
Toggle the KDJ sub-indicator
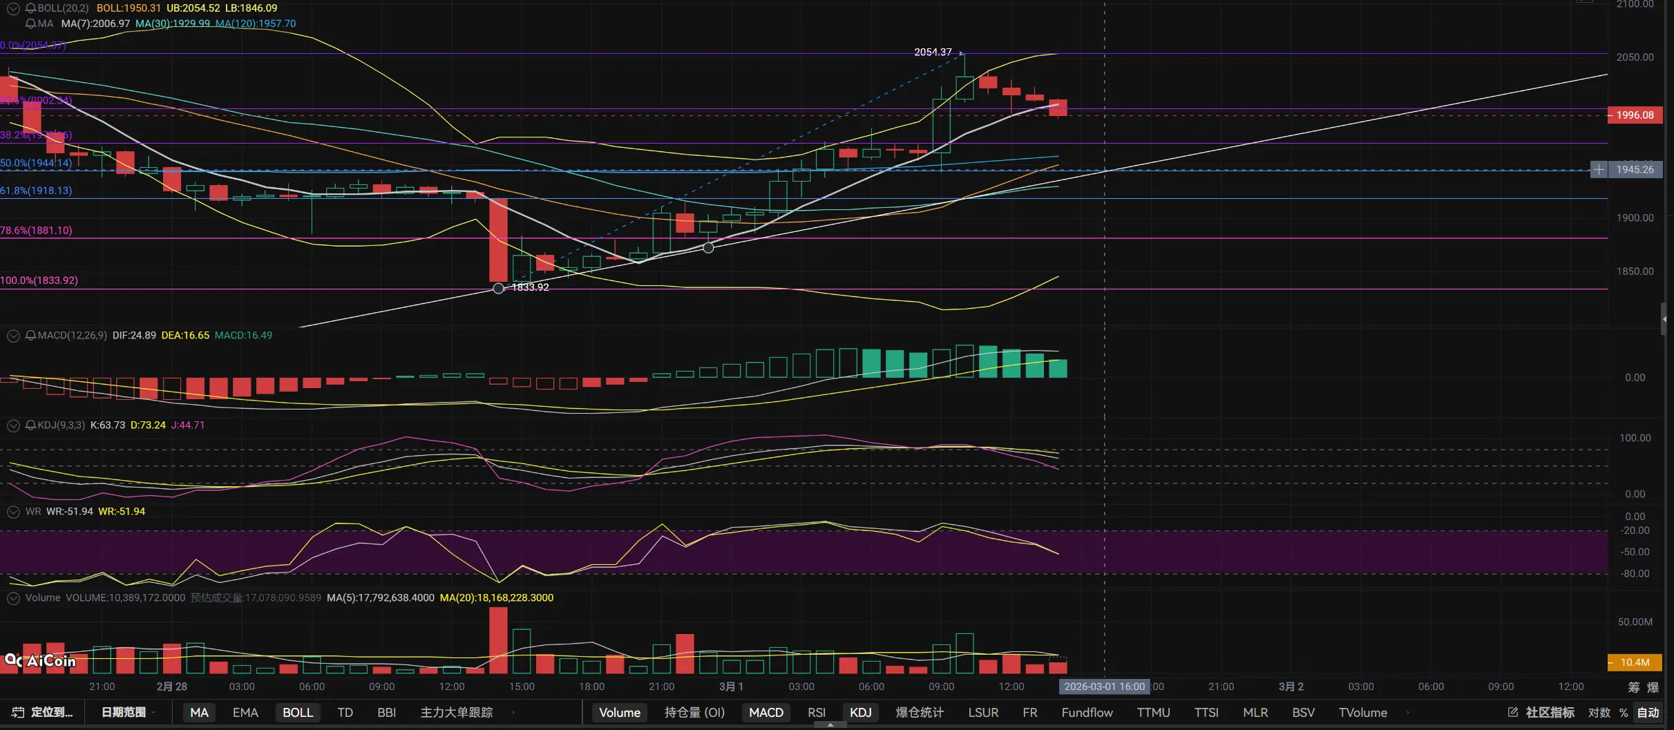coord(861,713)
